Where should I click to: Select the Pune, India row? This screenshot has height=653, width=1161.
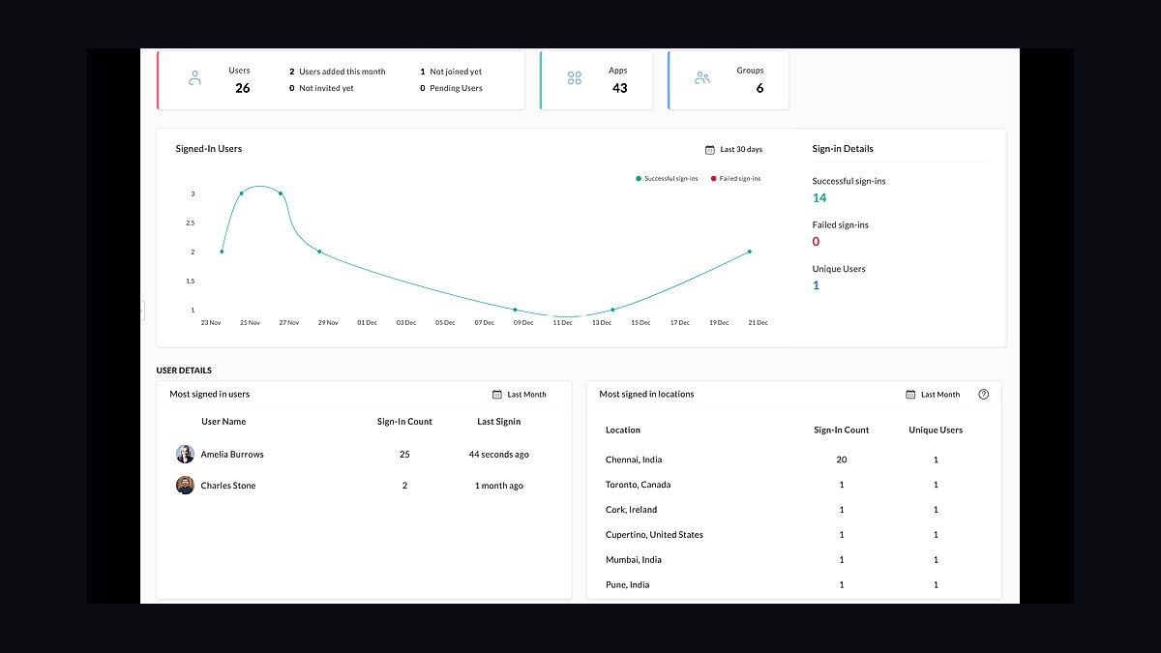click(x=793, y=585)
